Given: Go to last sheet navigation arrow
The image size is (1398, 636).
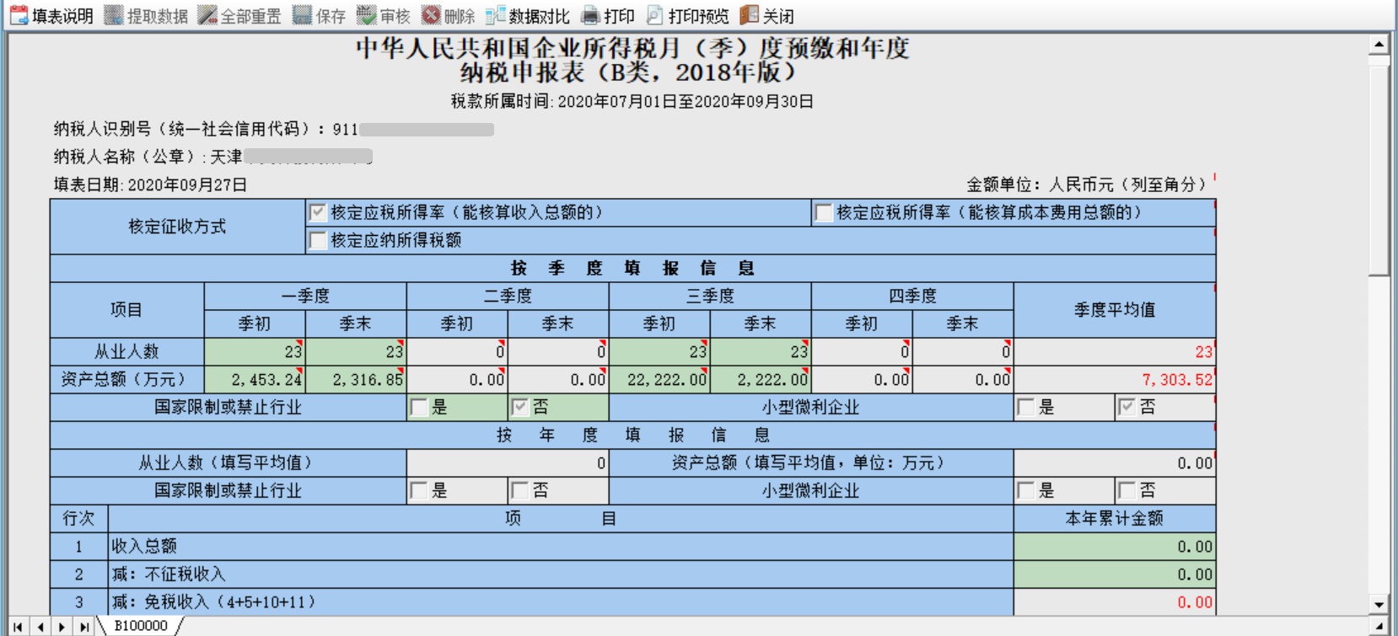Looking at the screenshot, I should point(84,627).
